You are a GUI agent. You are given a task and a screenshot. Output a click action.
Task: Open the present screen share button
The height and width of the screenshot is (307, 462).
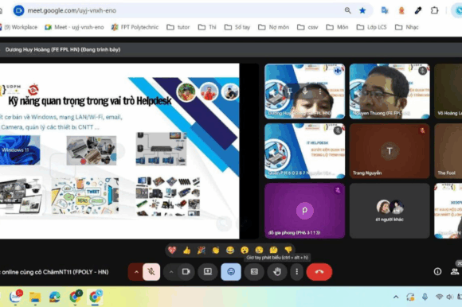208,272
